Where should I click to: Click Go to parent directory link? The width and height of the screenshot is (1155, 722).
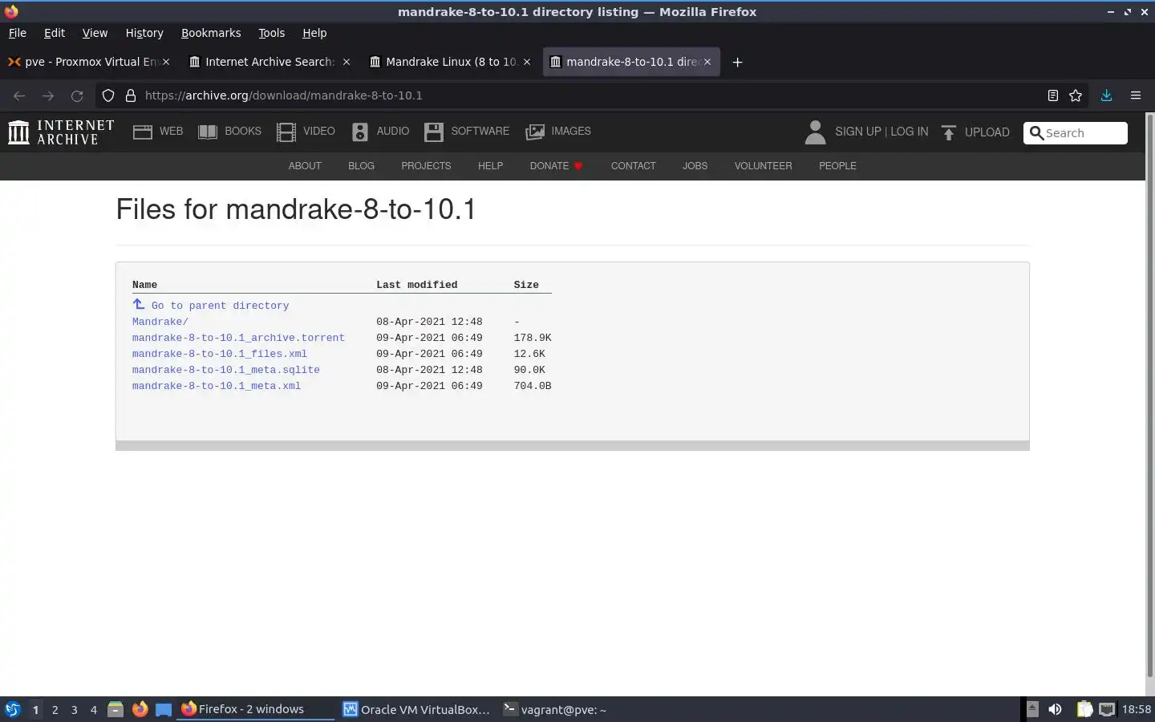click(220, 306)
